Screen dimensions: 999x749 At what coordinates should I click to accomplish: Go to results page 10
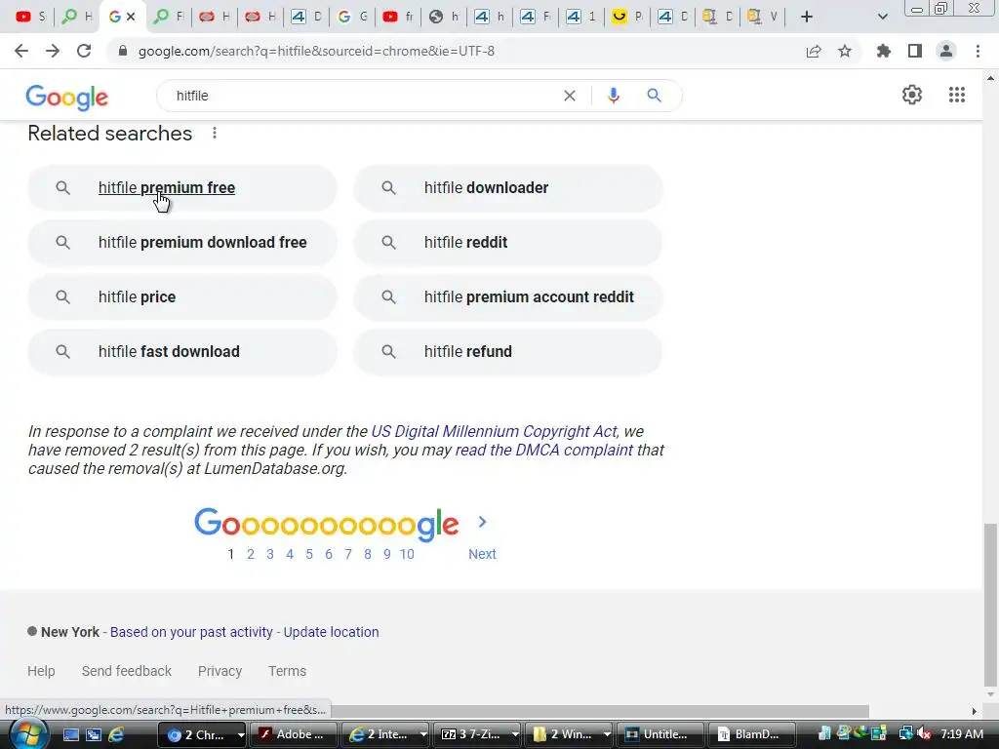coord(407,554)
